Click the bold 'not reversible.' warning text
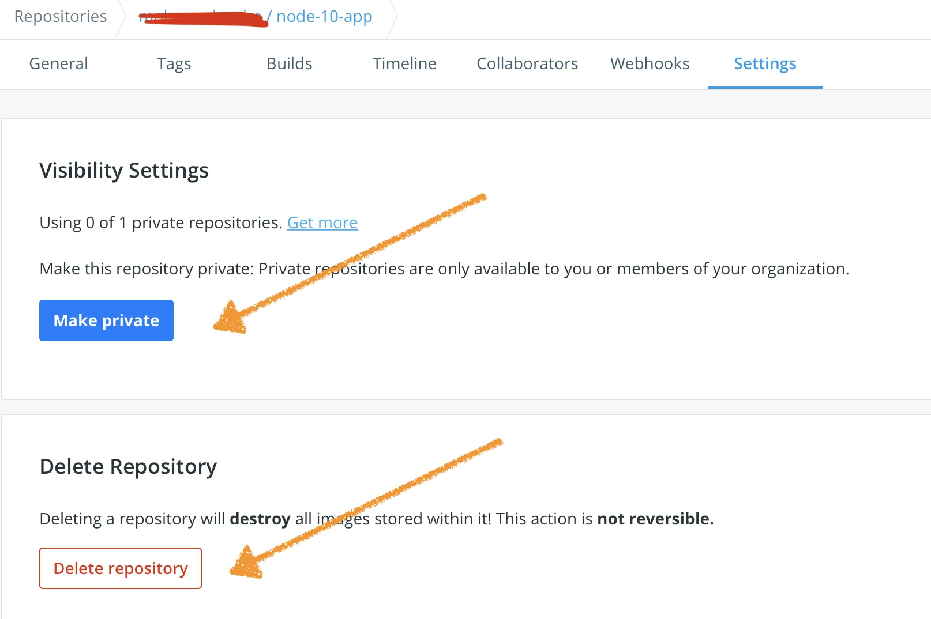This screenshot has height=619, width=931. pos(655,519)
